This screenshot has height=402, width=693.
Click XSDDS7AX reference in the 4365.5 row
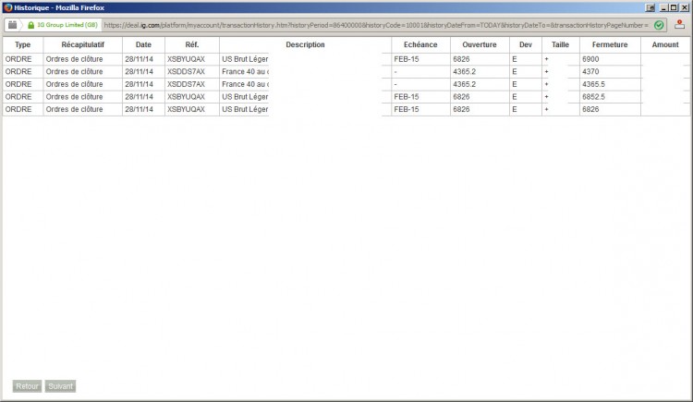[x=186, y=84]
